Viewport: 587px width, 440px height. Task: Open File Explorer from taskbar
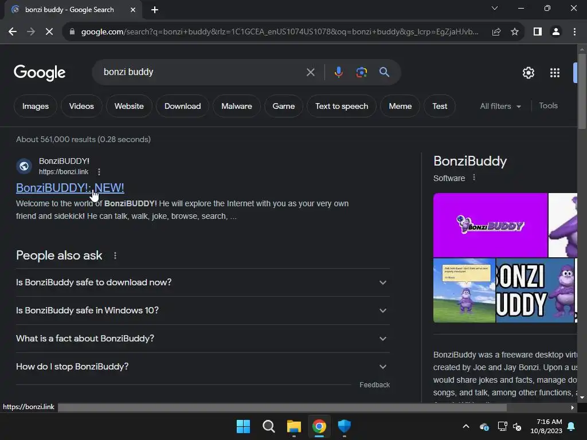tap(294, 426)
